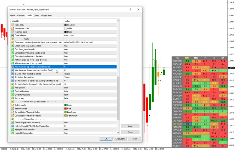The height and width of the screenshot is (151, 235).
Task: Click the icon beside Alert if current Down trend row
Action: point(12,70)
